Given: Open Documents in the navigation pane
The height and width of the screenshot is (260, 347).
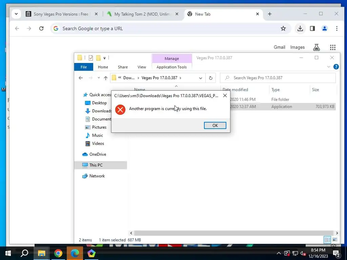Looking at the screenshot, I should [99, 119].
